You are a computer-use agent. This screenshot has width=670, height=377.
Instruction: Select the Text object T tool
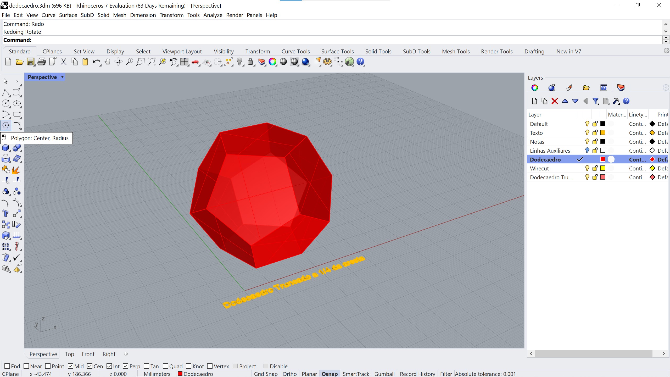tap(5, 213)
